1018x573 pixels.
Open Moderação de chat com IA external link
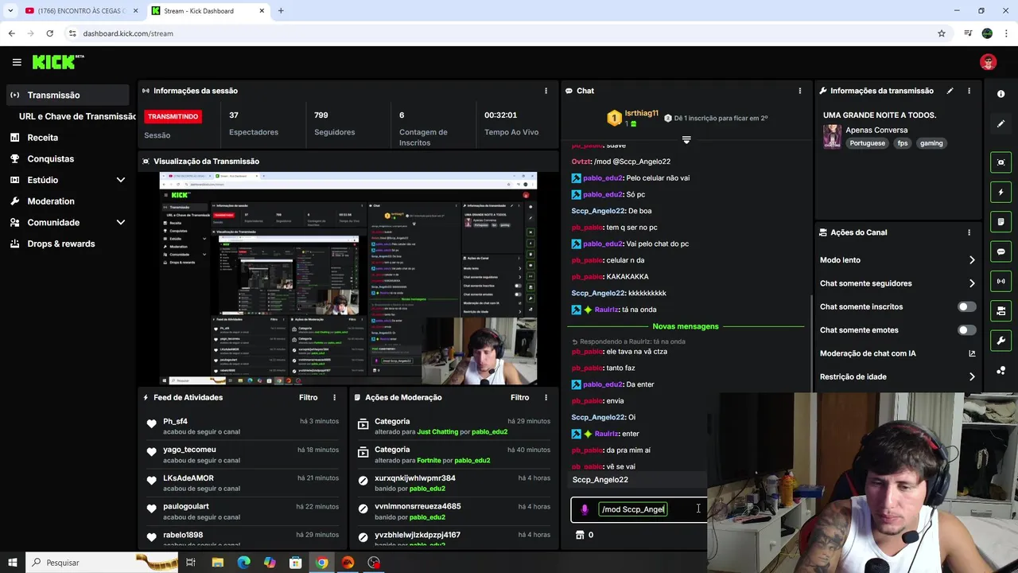(972, 353)
